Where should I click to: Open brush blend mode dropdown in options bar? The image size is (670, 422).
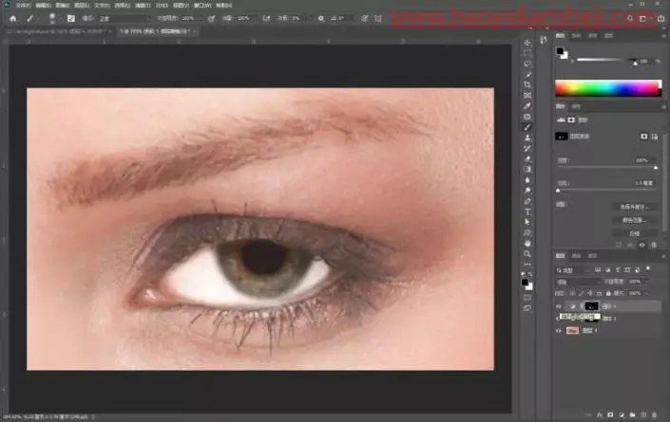[x=124, y=19]
